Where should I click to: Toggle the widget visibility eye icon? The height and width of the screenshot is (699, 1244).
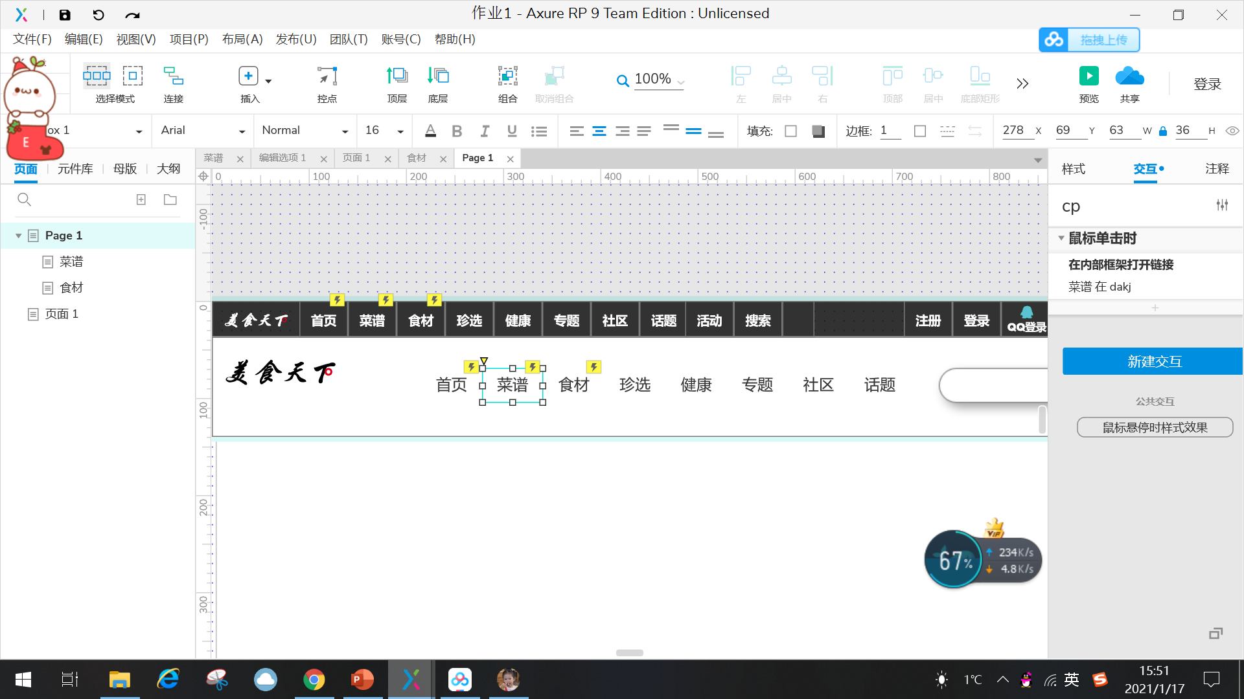pos(1232,131)
